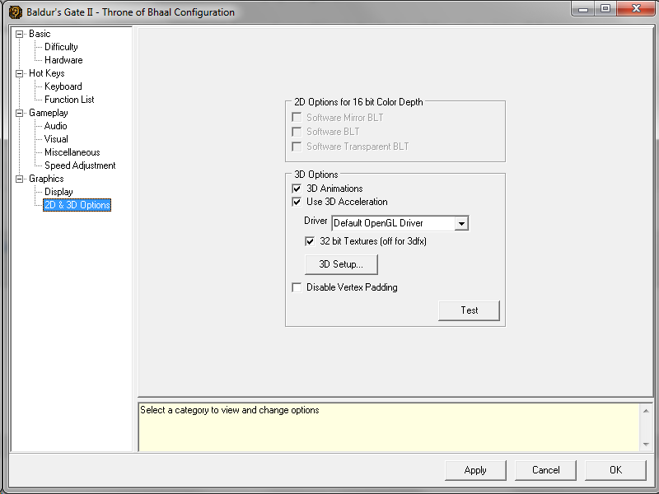Cancel the configuration dialog
Image resolution: width=659 pixels, height=494 pixels.
click(545, 470)
